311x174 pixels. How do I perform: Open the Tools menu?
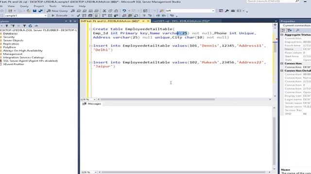(52, 6)
